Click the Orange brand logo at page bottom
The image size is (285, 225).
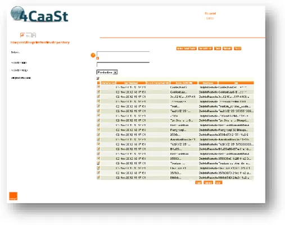(13, 196)
